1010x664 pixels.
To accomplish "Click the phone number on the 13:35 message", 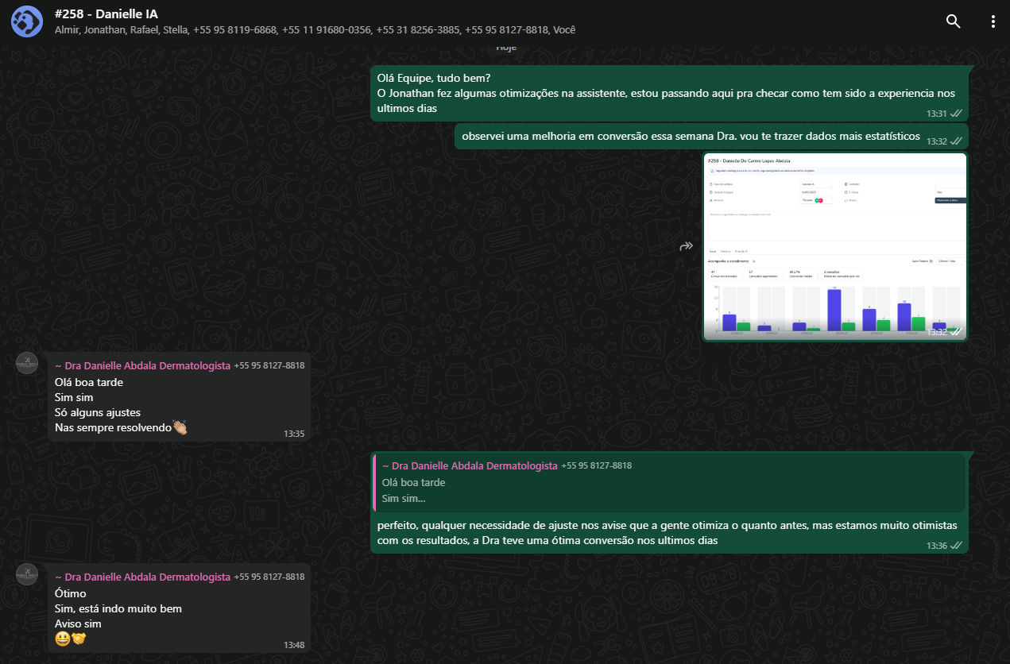I will [x=269, y=365].
